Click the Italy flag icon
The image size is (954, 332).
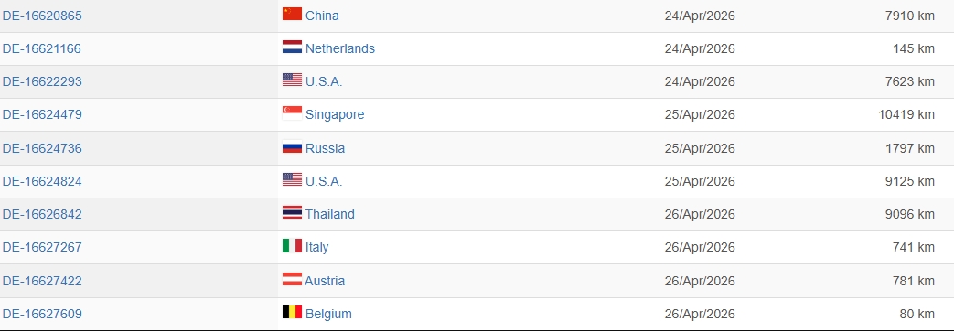click(292, 246)
